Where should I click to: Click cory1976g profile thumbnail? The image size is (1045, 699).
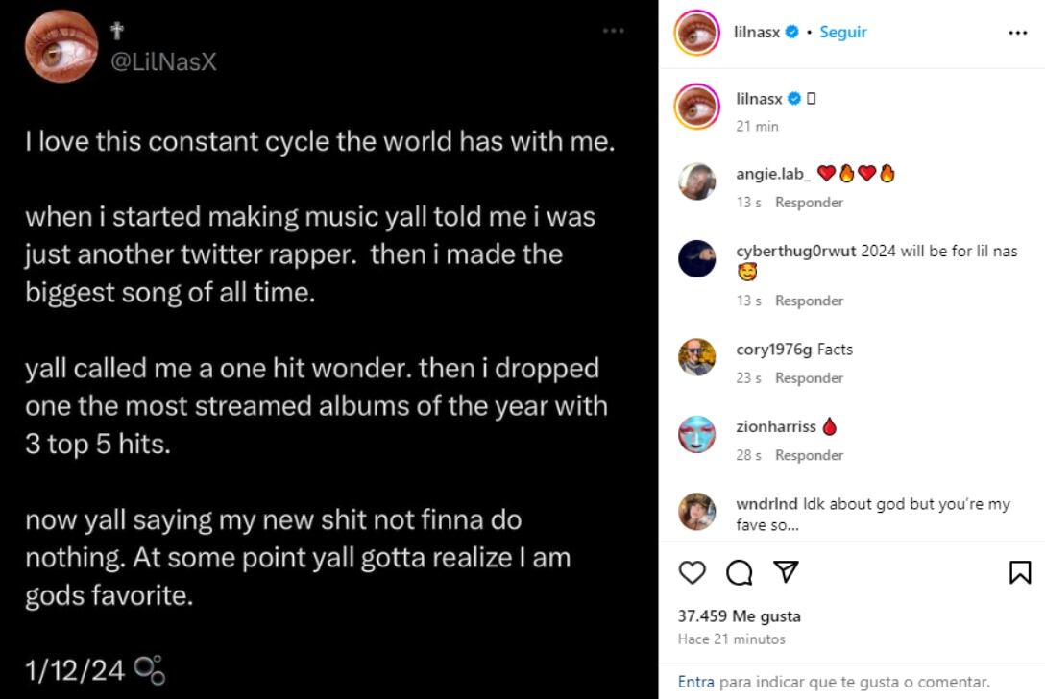[x=696, y=357]
